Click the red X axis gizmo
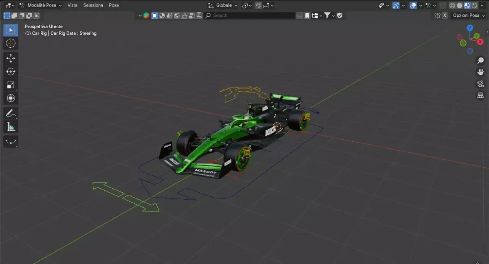 point(480,42)
